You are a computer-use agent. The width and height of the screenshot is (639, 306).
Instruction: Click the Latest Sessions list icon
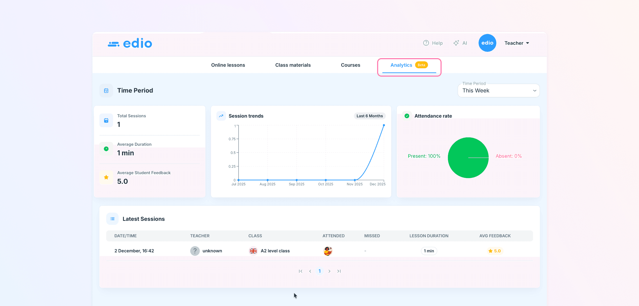point(112,219)
